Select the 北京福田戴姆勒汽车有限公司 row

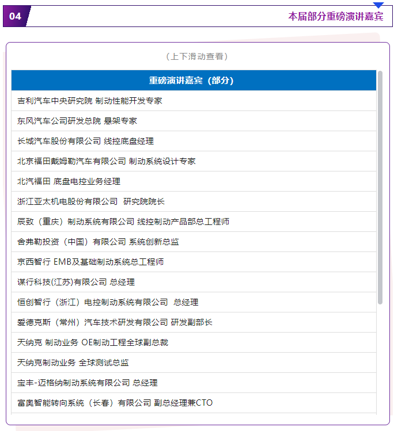[x=107, y=161]
